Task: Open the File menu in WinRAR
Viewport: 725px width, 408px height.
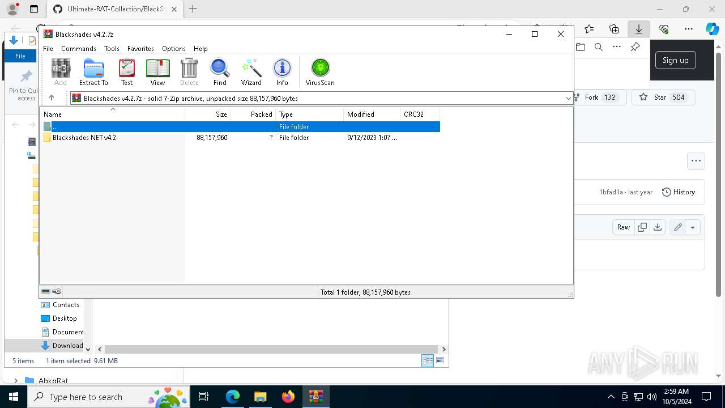Action: (x=48, y=49)
